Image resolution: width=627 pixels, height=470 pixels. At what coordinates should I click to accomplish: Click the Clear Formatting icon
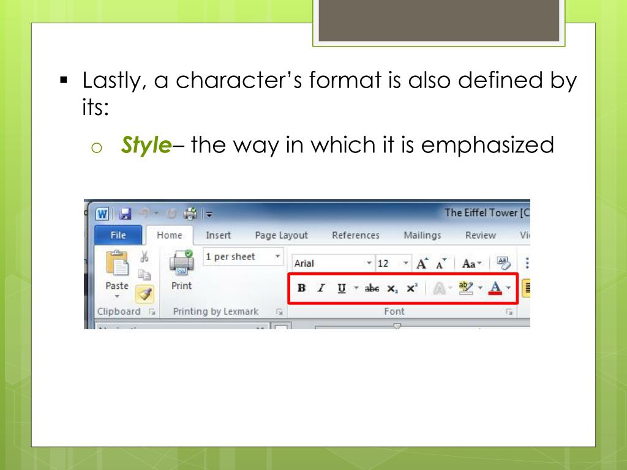pyautogui.click(x=503, y=263)
